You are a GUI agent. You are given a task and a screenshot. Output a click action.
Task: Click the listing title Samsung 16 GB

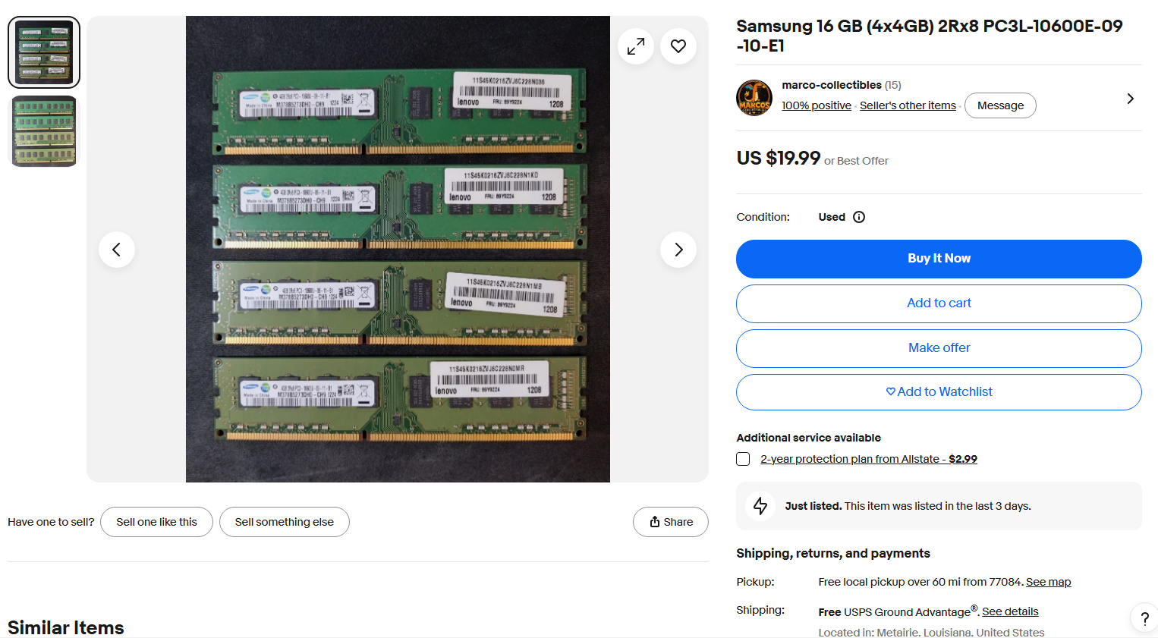930,36
